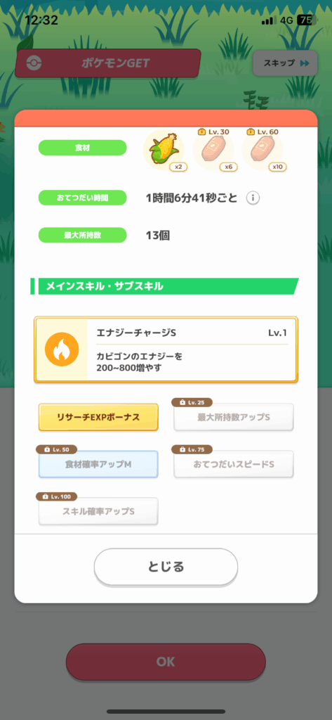
Task: Select the locked 食材確率アップM sub skill
Action: [x=98, y=464]
